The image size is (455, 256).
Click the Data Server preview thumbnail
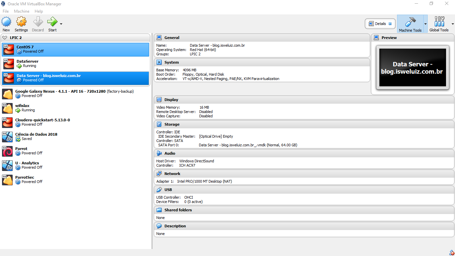click(x=412, y=68)
